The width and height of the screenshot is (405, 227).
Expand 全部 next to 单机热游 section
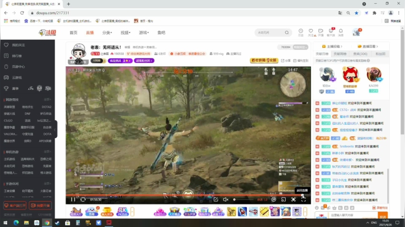click(x=47, y=152)
